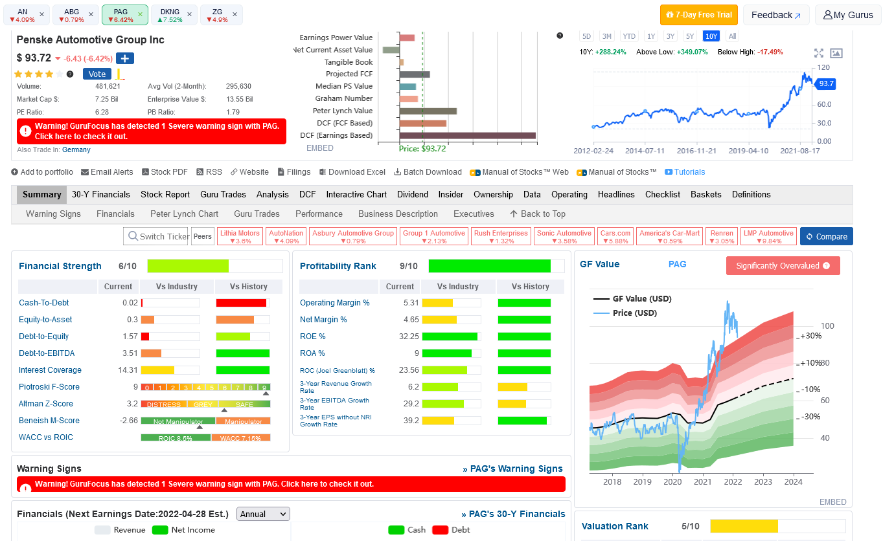Click the Download Excel icon
This screenshot has width=883, height=541.
[323, 172]
